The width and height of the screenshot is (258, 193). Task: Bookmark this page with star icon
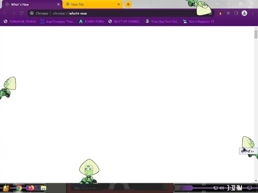coord(210,14)
